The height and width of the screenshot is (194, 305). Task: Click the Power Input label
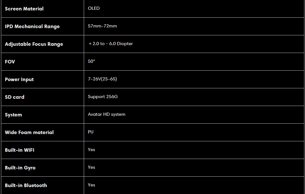point(19,79)
